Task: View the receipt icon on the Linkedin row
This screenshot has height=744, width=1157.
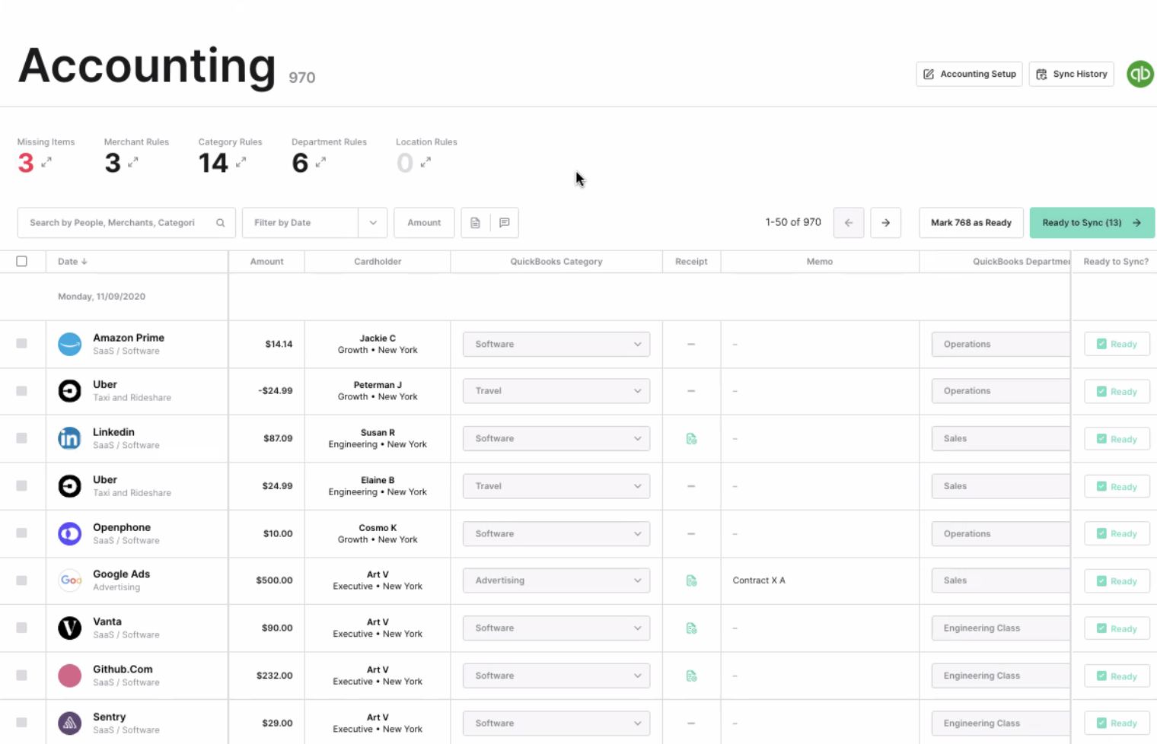Action: pos(691,438)
